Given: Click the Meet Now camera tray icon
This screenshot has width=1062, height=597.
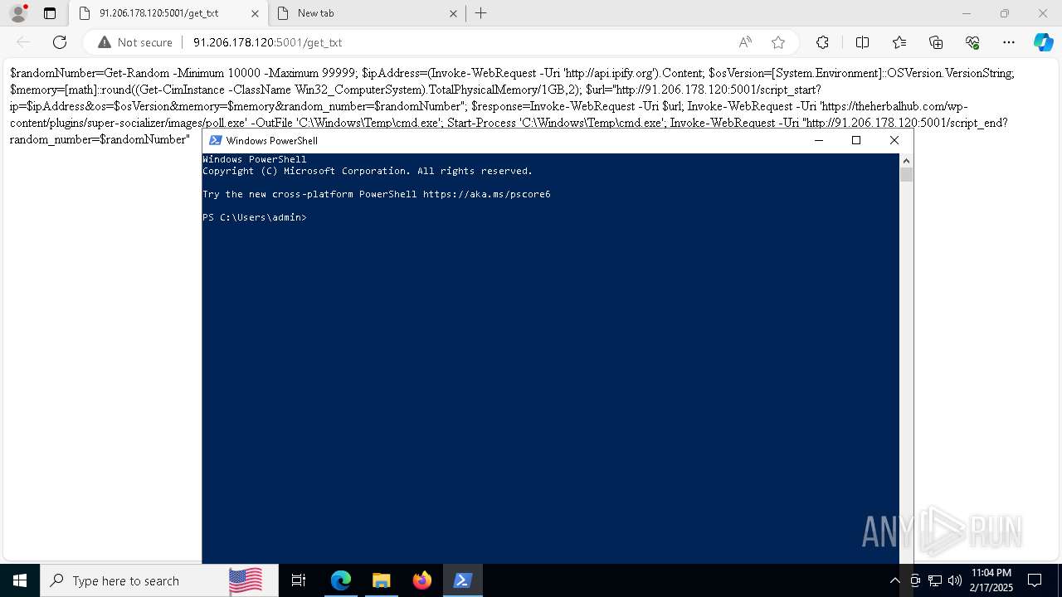Looking at the screenshot, I should [915, 580].
